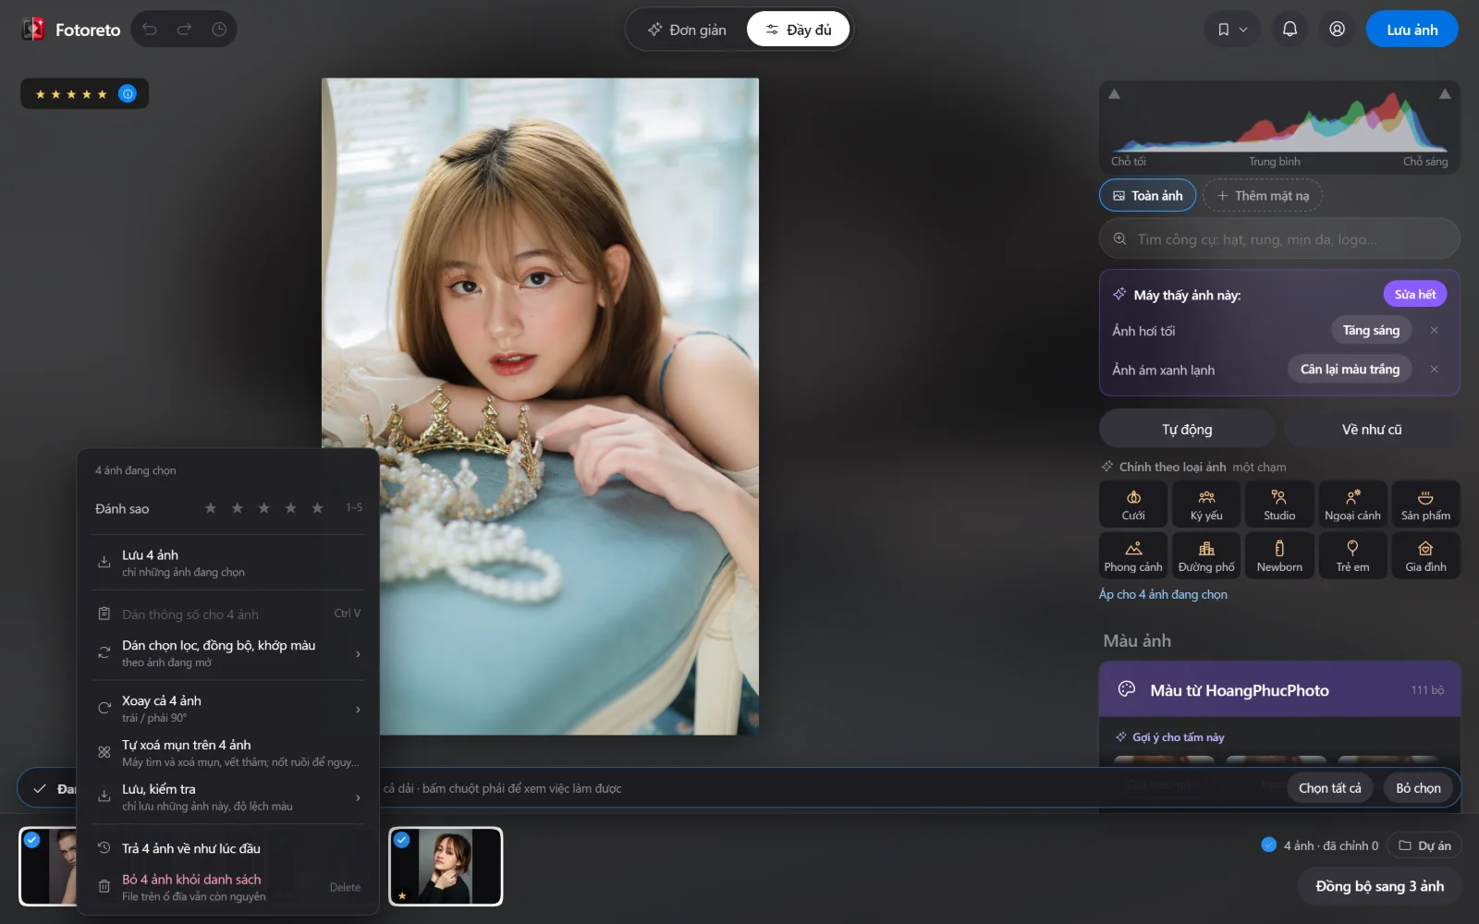The height and width of the screenshot is (924, 1479).
Task: Toggle shadow clipping triangle in histogram
Action: click(x=1115, y=94)
